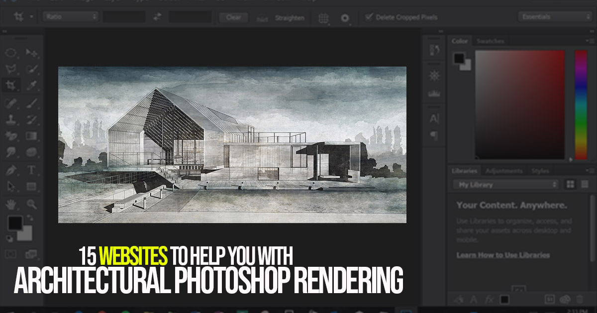This screenshot has height=313, width=597.
Task: Open the Ratio dropdown in options bar
Action: tap(70, 16)
